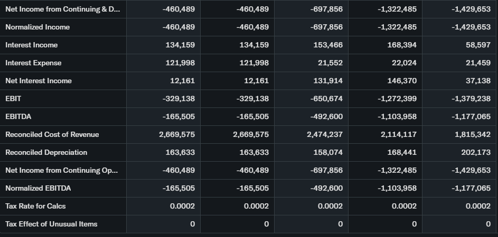Select the Interest Income cell showing 58,597
The width and height of the screenshot is (498, 237).
(x=478, y=45)
